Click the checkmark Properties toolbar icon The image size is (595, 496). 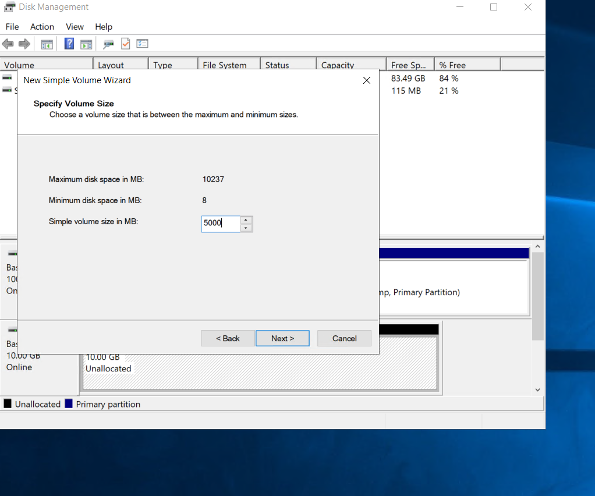click(126, 44)
